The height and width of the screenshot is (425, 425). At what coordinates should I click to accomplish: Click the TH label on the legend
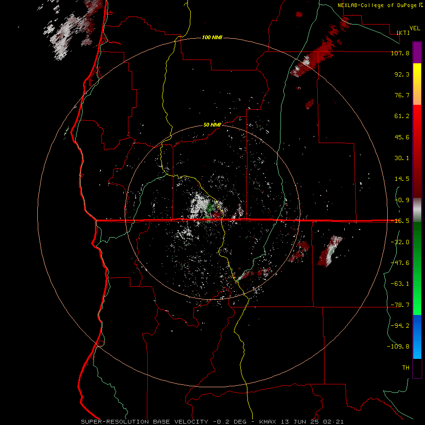click(x=406, y=368)
